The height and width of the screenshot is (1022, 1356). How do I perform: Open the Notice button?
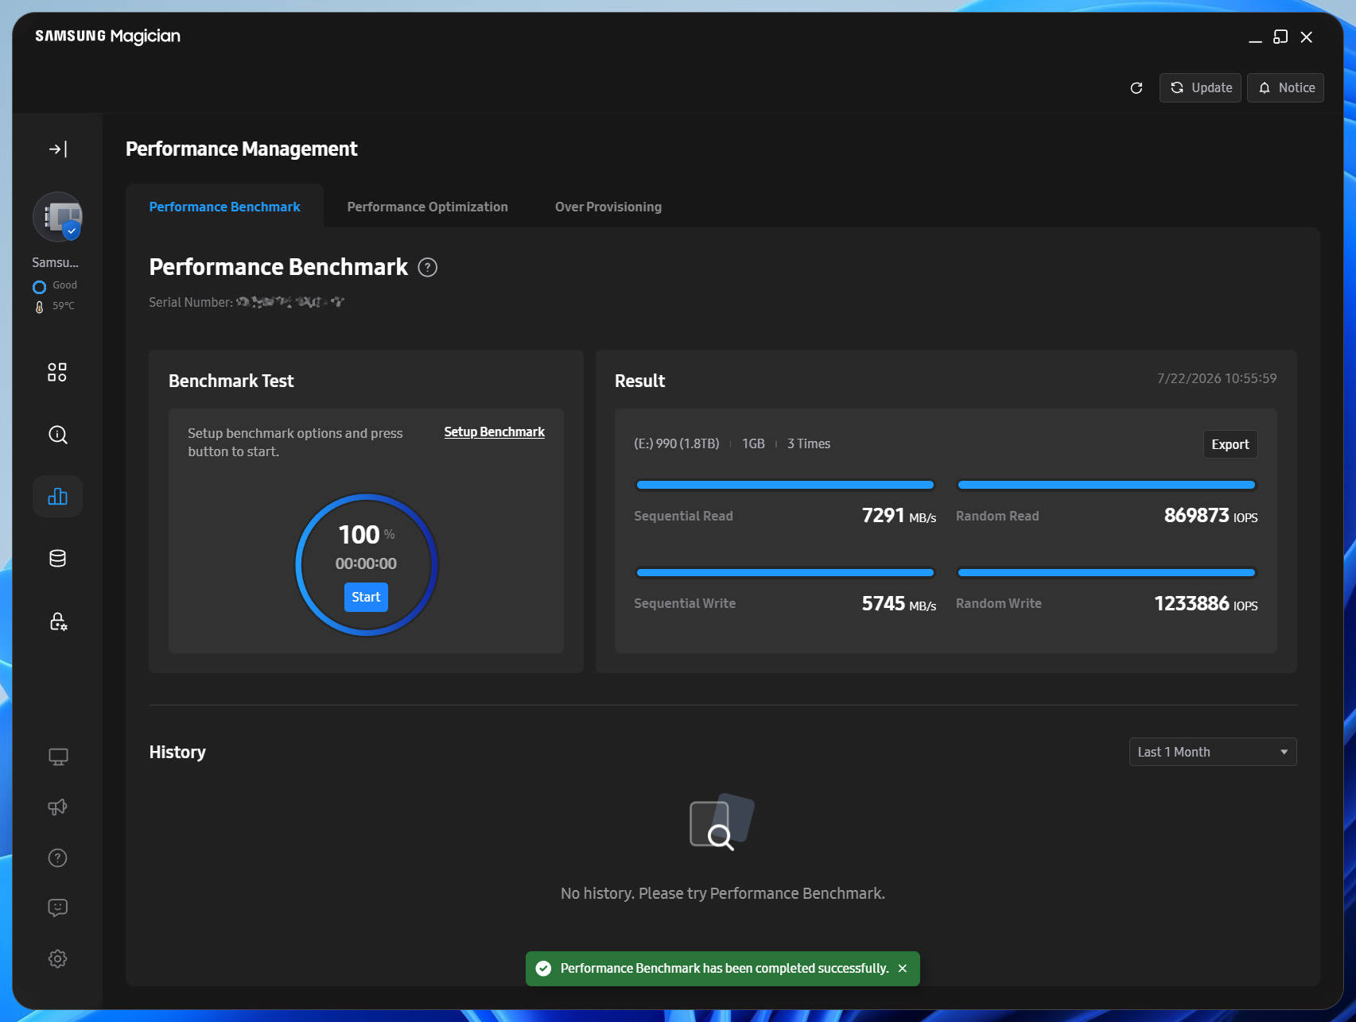tap(1285, 88)
